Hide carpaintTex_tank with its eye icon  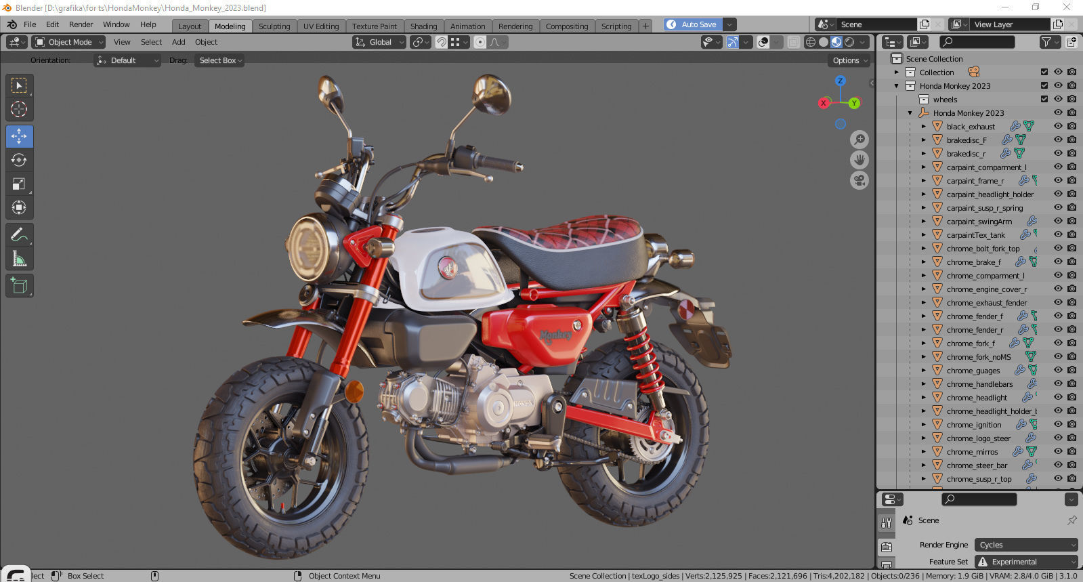1058,234
